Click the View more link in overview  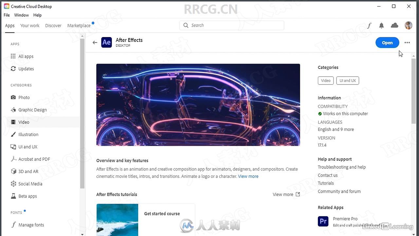point(248,176)
